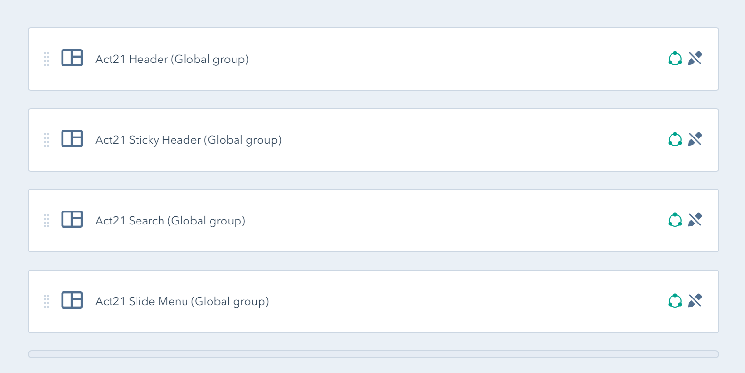Click green global group icon on Act21 Search

coord(675,220)
